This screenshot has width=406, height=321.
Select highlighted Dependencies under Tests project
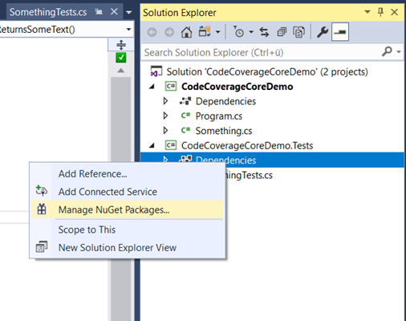tap(272, 160)
